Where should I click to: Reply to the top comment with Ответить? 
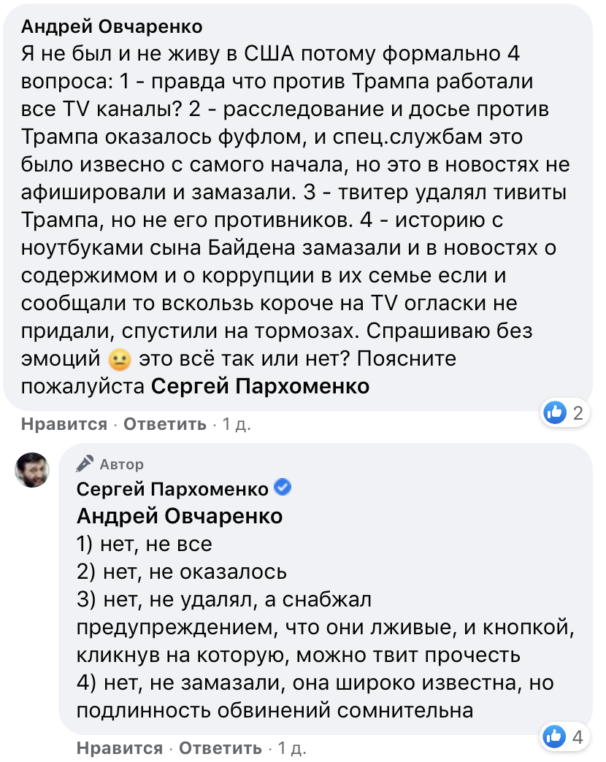point(165,424)
